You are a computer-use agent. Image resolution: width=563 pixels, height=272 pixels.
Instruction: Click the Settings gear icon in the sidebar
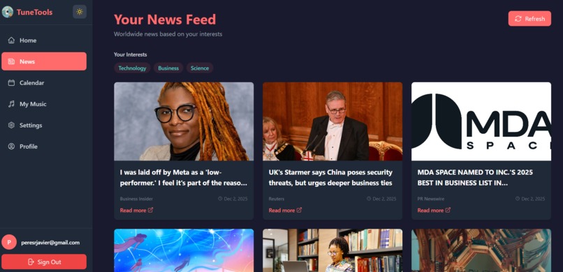pyautogui.click(x=11, y=125)
